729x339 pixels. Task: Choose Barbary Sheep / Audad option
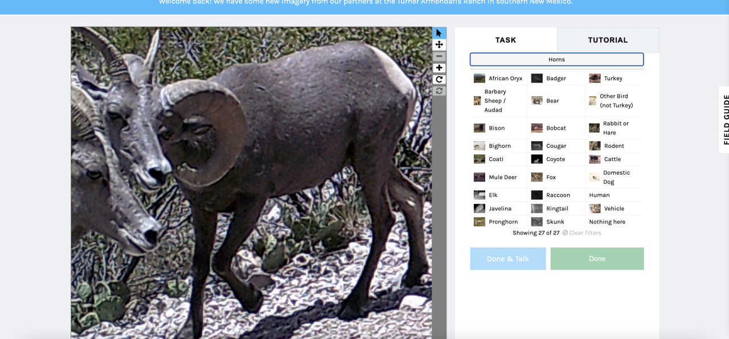(x=499, y=101)
